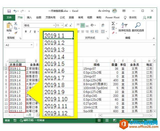Image resolution: width=160 pixels, height=131 pixels.
Task: Click the 共享 share button
Action: pyautogui.click(x=147, y=18)
